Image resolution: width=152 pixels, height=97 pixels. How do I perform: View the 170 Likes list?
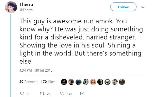click(48, 82)
